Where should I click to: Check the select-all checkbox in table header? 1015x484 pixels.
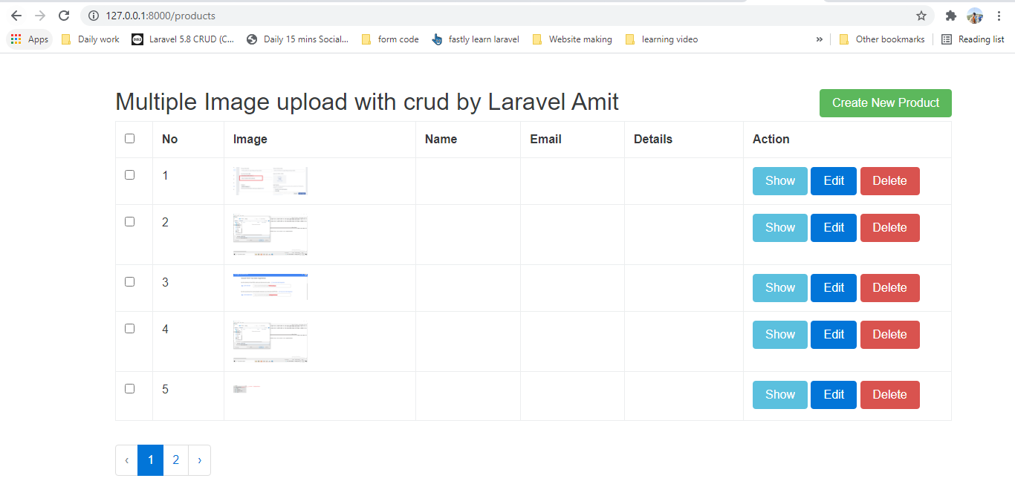(x=130, y=138)
